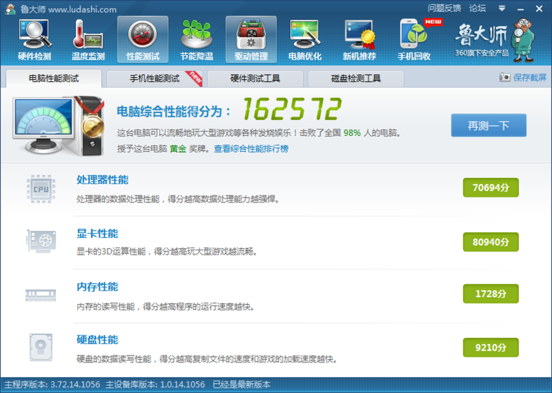Viewport: 552px width, 393px height.
Task: Open 驱动管理 driver management
Action: click(251, 40)
